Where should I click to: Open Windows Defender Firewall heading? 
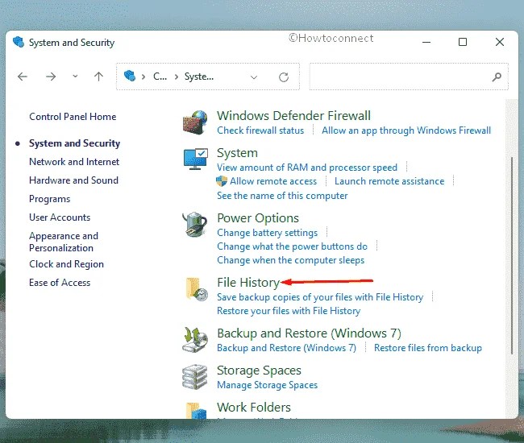(293, 116)
